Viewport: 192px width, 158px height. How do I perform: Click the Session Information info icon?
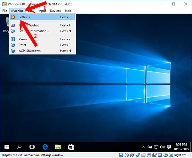tap(13, 31)
